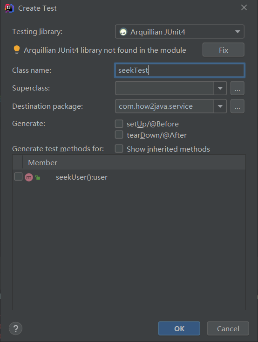Click the yellow lightbulb warning icon

(x=17, y=50)
